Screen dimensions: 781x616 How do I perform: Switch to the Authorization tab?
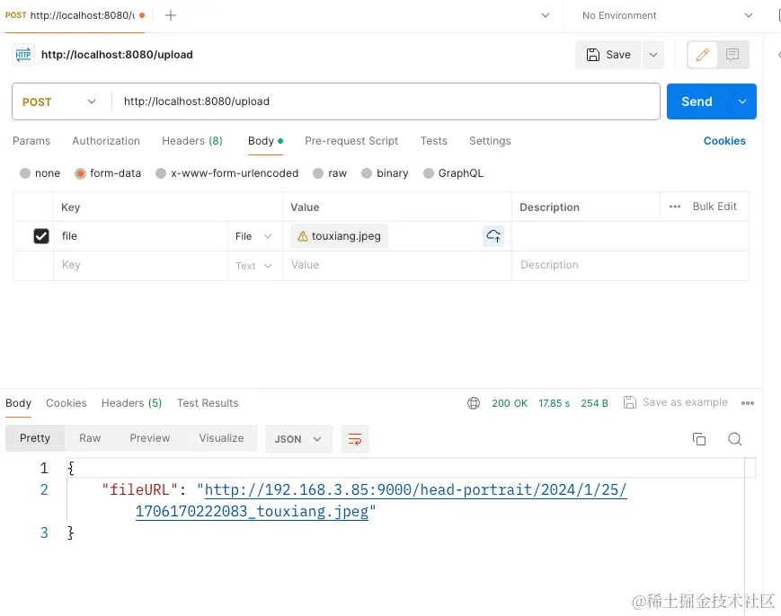(x=106, y=141)
